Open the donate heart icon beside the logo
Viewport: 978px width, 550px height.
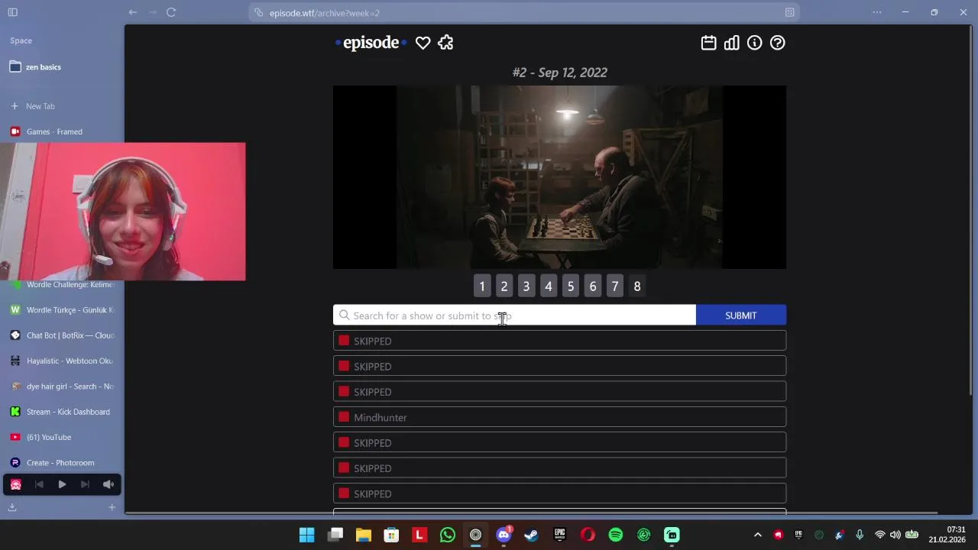pos(423,44)
